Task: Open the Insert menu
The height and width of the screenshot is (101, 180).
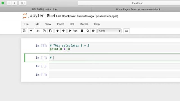Action: point(60,24)
